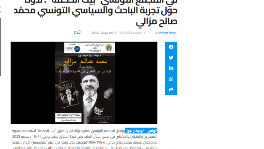Click the poster's 14 و15 ديسمبر date box
Screen dimensions: 264x149
(x=68, y=117)
